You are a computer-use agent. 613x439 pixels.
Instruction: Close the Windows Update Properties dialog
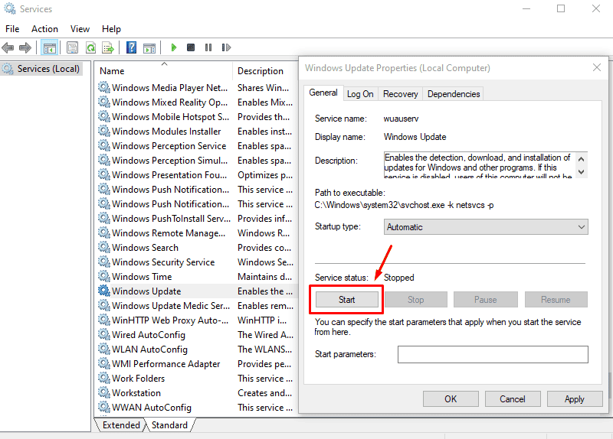point(597,67)
